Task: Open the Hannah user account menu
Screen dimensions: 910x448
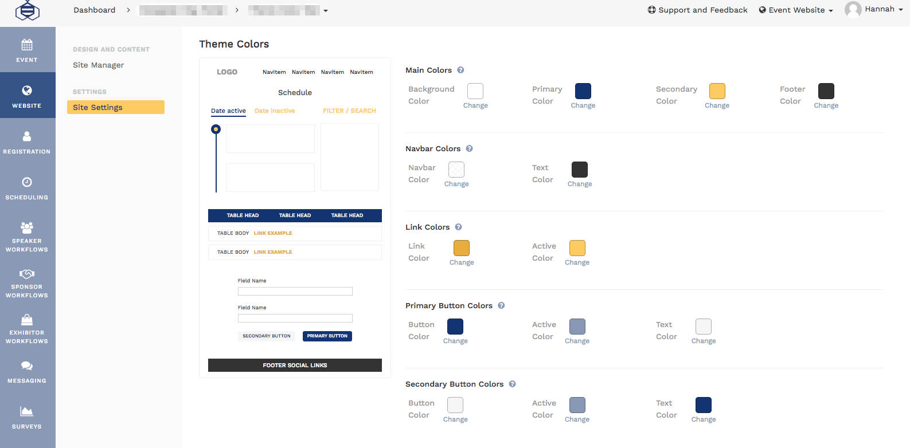Action: 874,9
